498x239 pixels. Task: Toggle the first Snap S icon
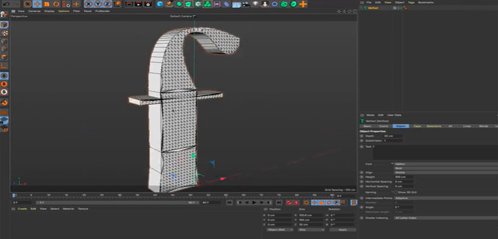4,76
